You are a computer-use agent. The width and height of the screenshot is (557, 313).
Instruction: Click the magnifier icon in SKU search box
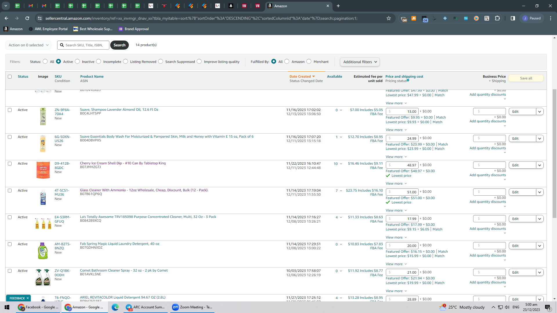[x=62, y=45]
